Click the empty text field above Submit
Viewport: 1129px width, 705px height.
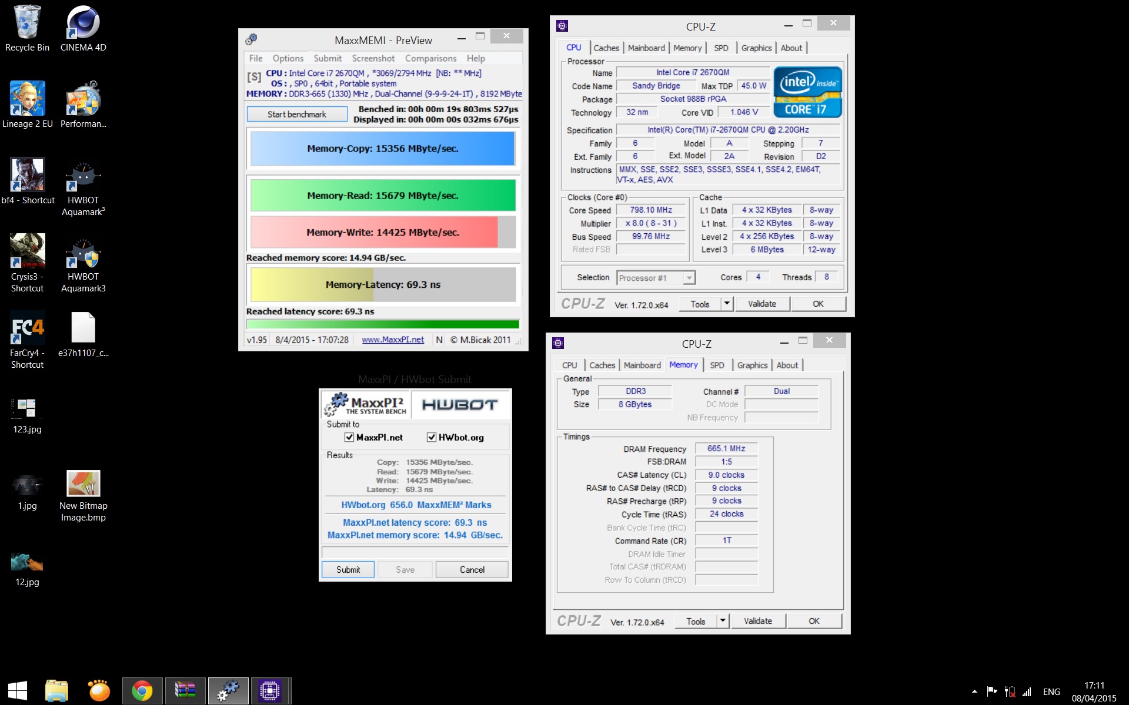pyautogui.click(x=415, y=552)
